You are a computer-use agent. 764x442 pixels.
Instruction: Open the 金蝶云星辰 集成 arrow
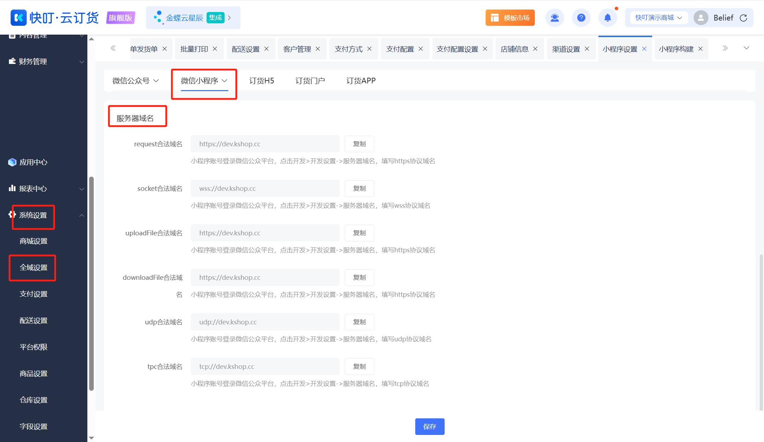(x=229, y=18)
